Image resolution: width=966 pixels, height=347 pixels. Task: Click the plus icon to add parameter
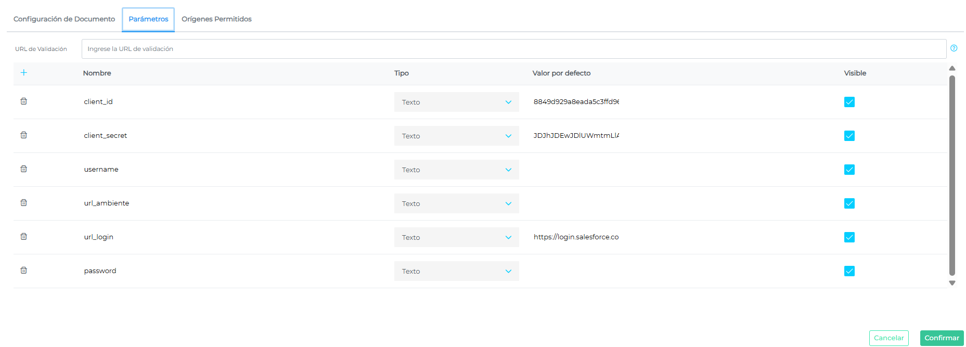(x=24, y=73)
